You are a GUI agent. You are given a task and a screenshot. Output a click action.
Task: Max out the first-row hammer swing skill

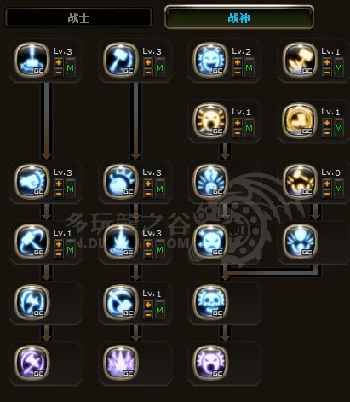click(x=160, y=67)
